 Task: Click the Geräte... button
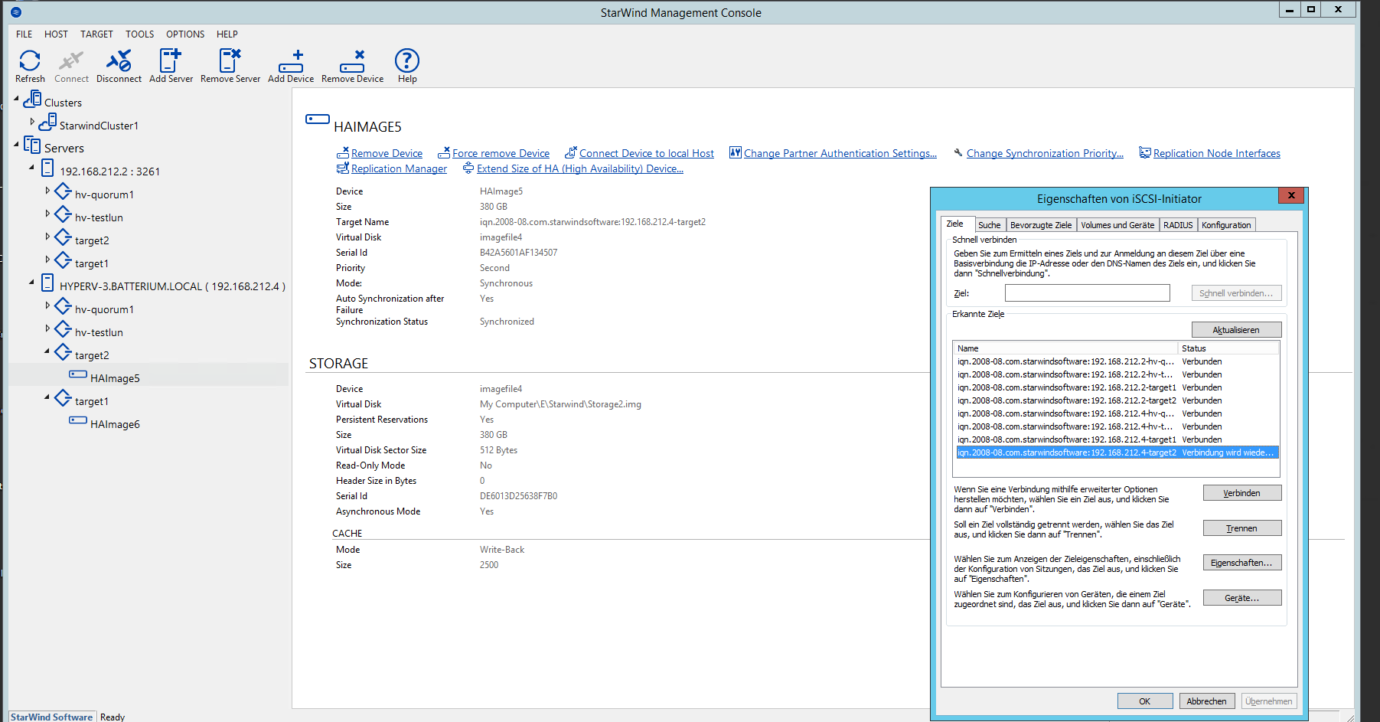pos(1241,598)
